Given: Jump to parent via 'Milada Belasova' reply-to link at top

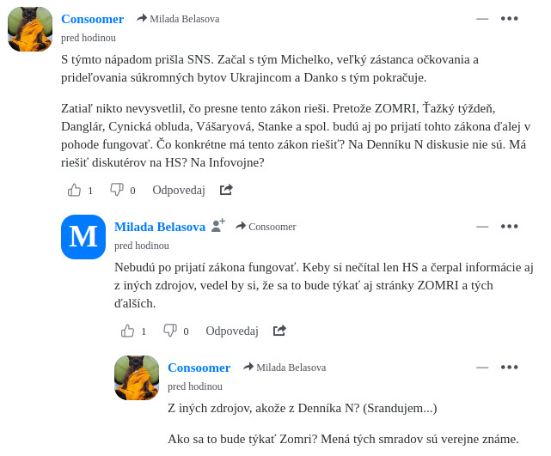Looking at the screenshot, I should point(184,19).
